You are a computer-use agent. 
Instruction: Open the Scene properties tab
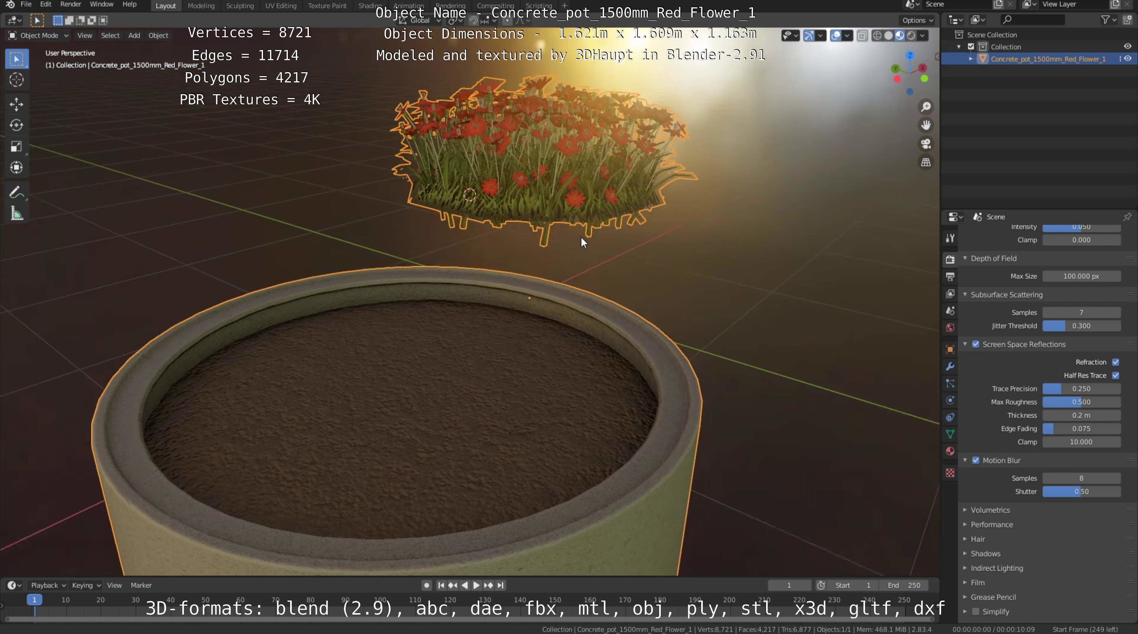[950, 310]
